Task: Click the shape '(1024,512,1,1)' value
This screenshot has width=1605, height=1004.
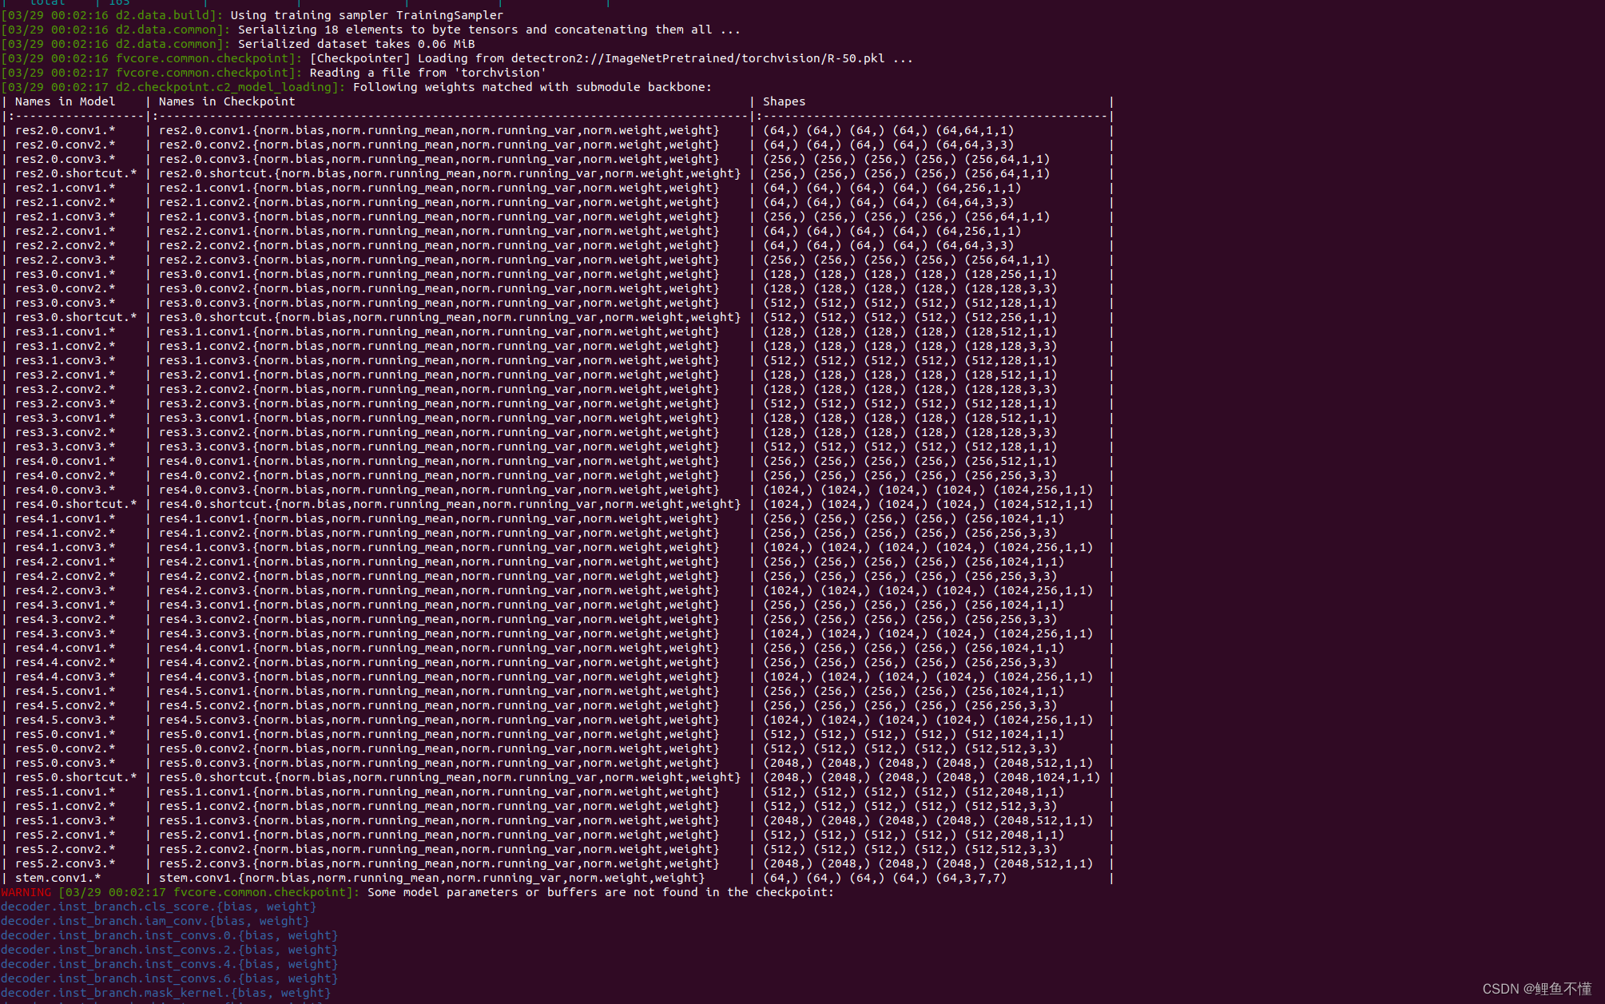Action: pyautogui.click(x=1043, y=504)
